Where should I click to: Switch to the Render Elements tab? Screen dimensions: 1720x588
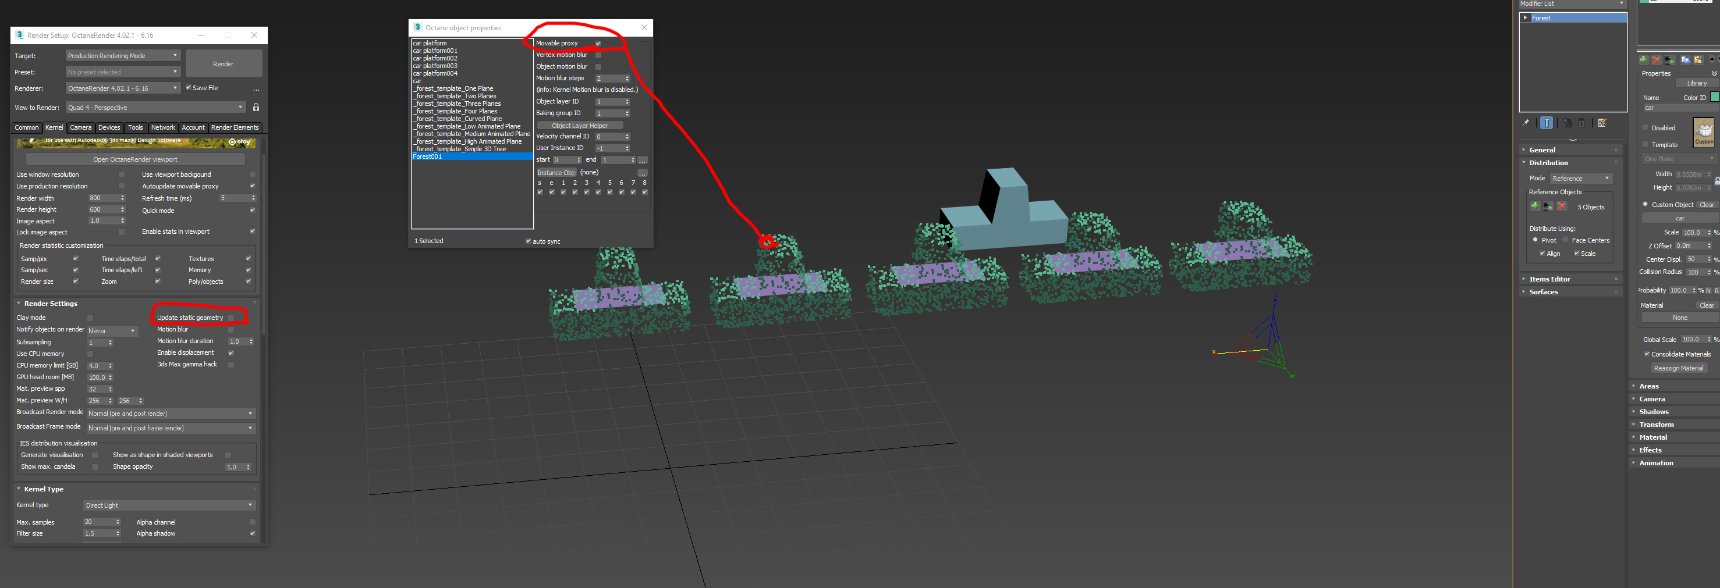(235, 127)
